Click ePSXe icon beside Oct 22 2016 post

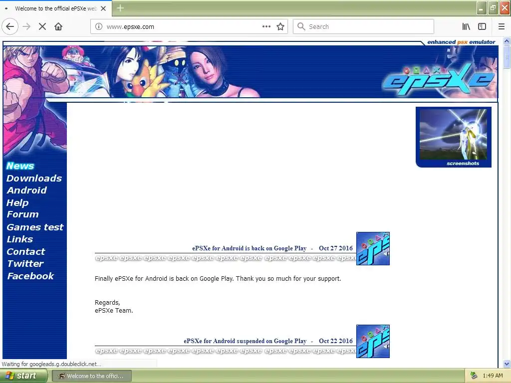[x=373, y=341]
